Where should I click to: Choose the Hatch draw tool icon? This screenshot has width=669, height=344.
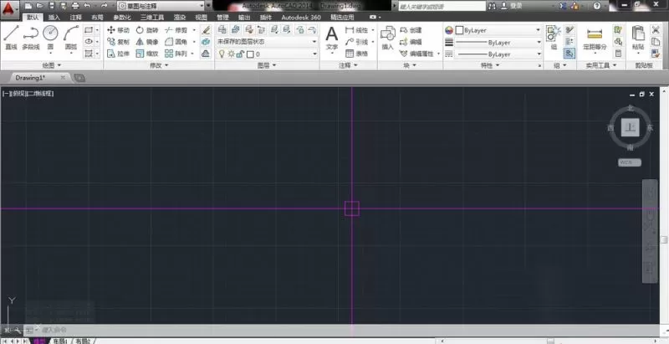(89, 54)
